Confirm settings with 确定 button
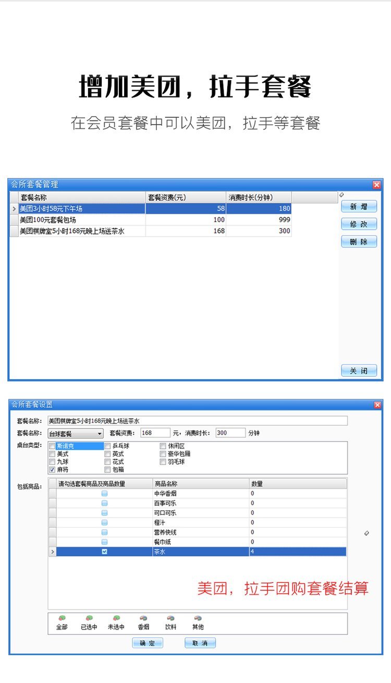 point(148,643)
